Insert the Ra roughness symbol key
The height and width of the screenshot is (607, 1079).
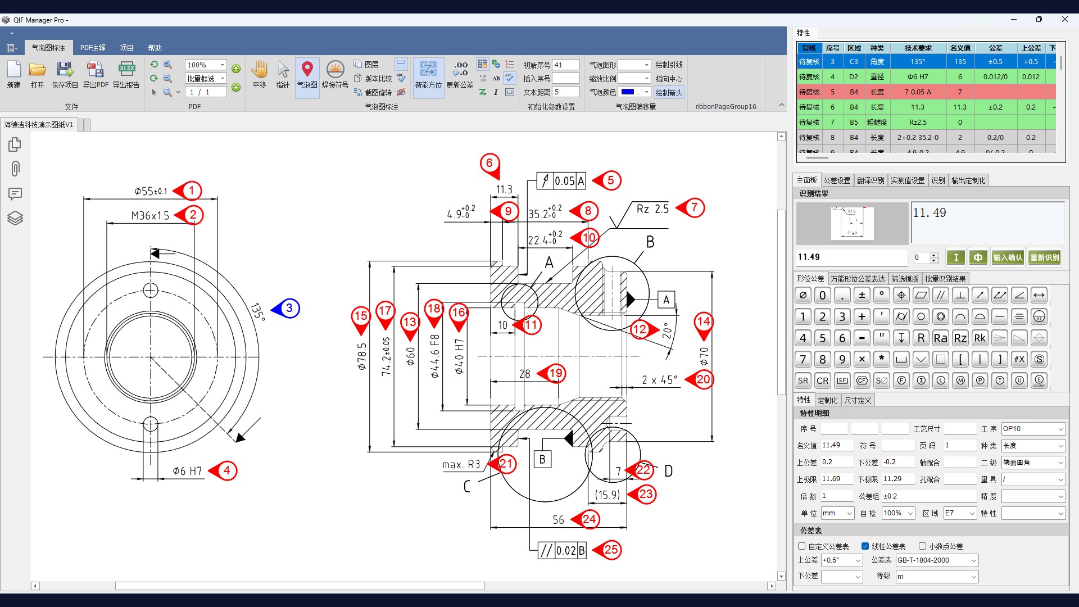pos(940,338)
